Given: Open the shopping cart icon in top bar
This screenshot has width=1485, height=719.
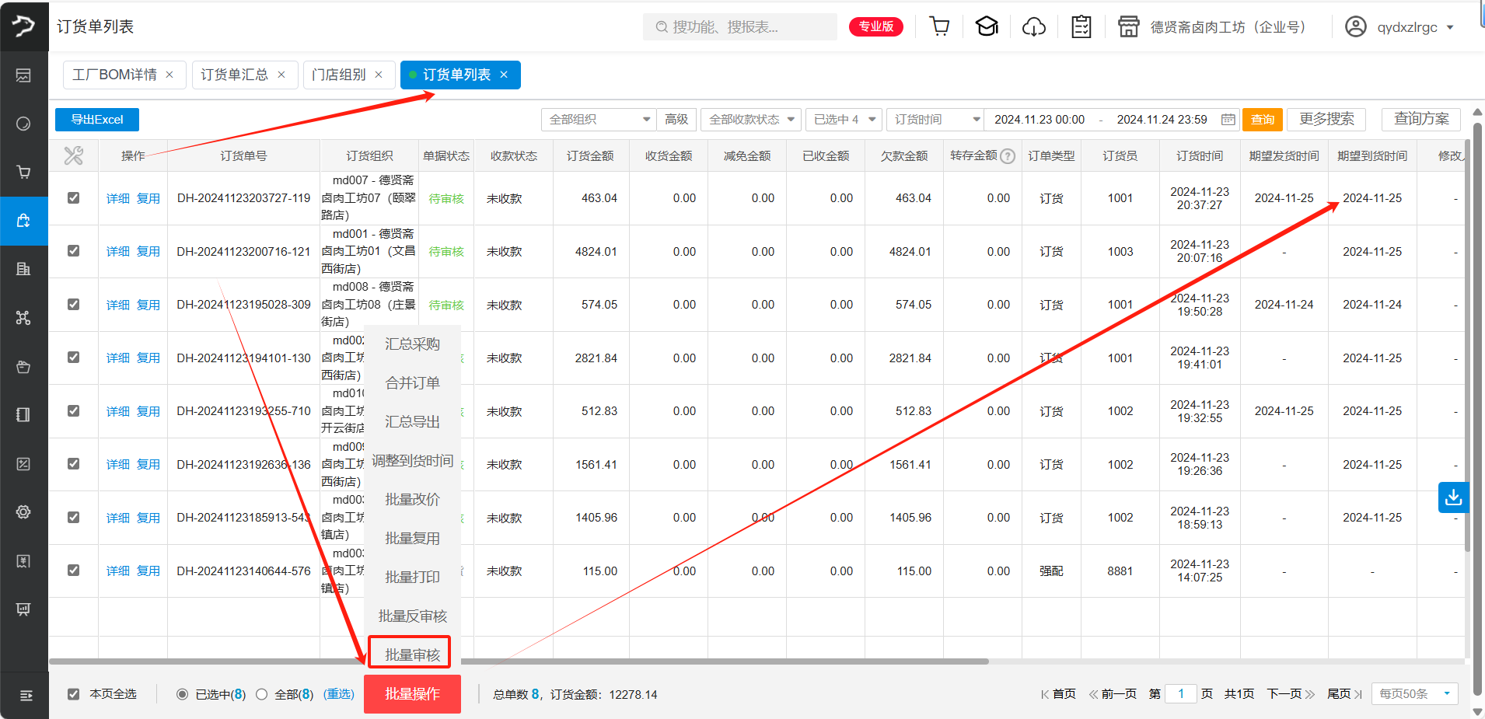Looking at the screenshot, I should pos(939,26).
